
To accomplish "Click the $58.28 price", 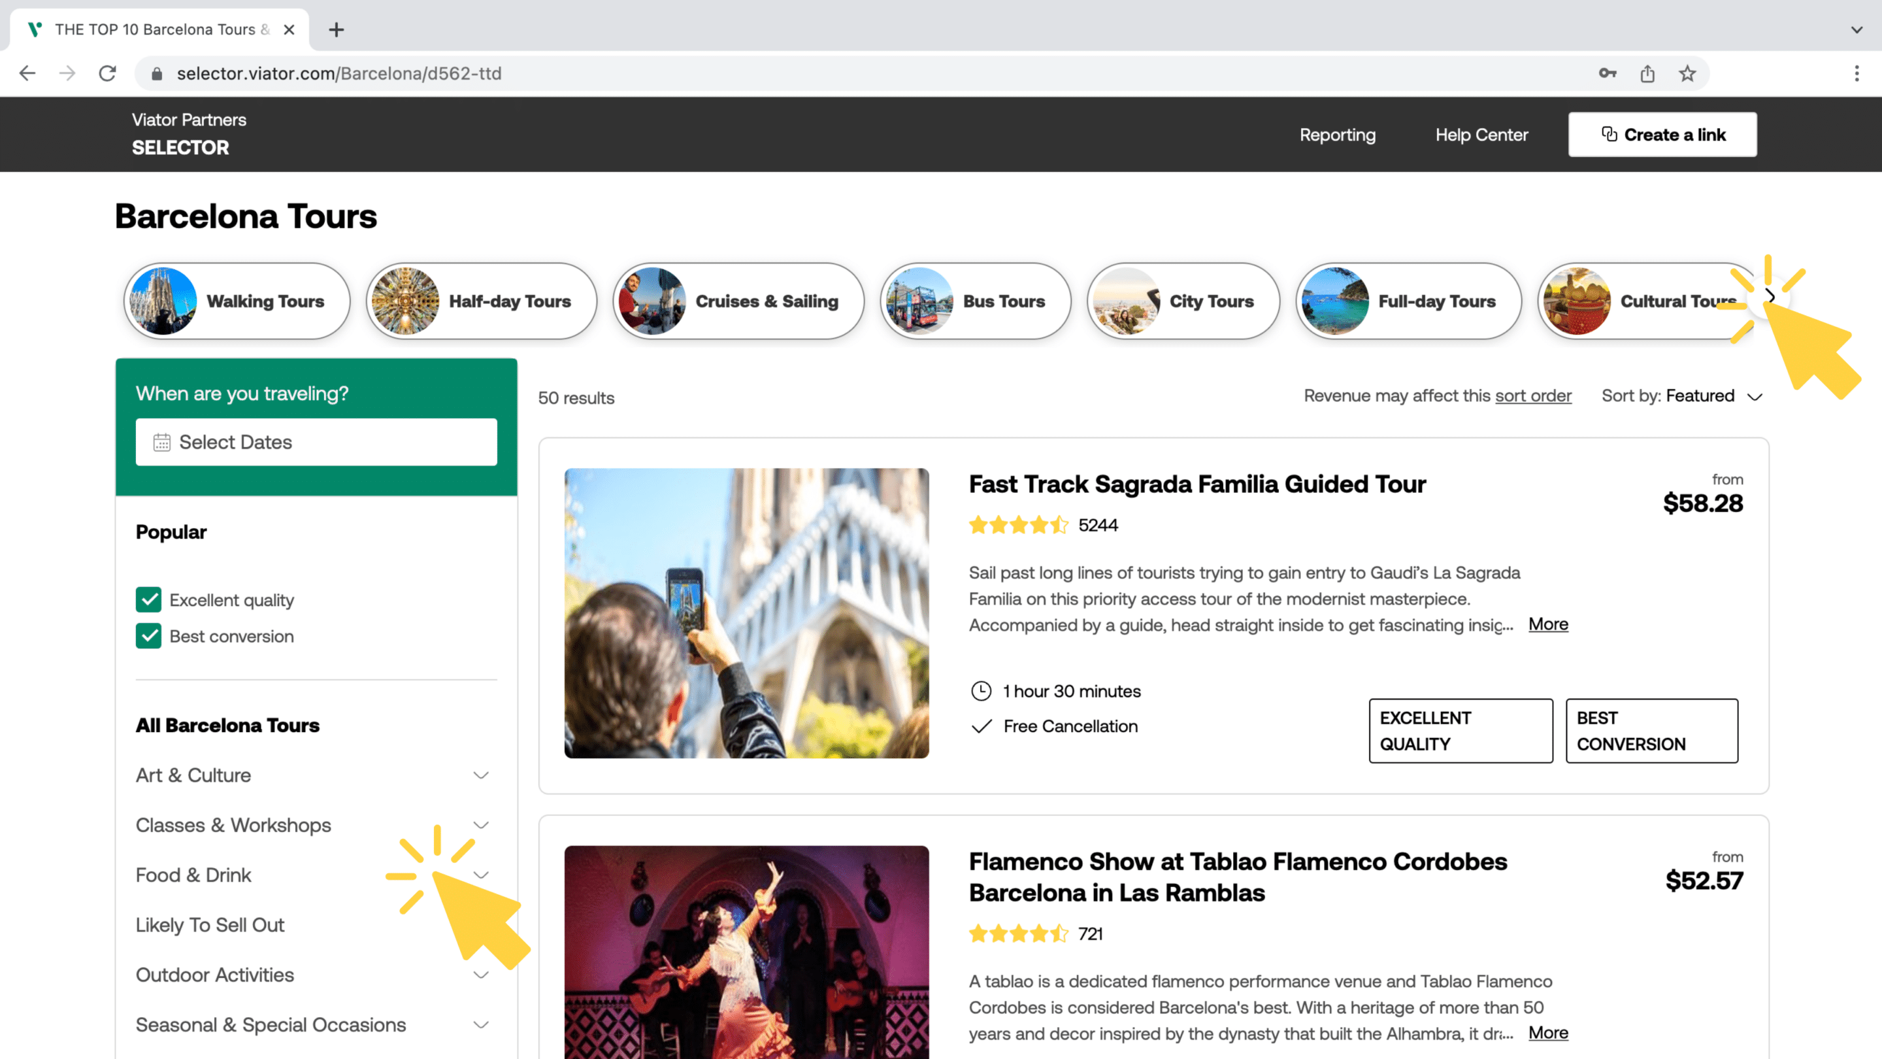I will pyautogui.click(x=1703, y=503).
